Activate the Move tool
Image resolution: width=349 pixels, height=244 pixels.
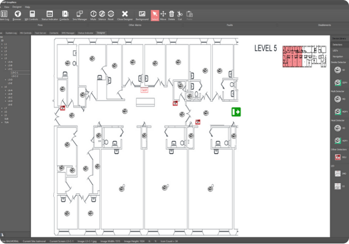(x=163, y=14)
